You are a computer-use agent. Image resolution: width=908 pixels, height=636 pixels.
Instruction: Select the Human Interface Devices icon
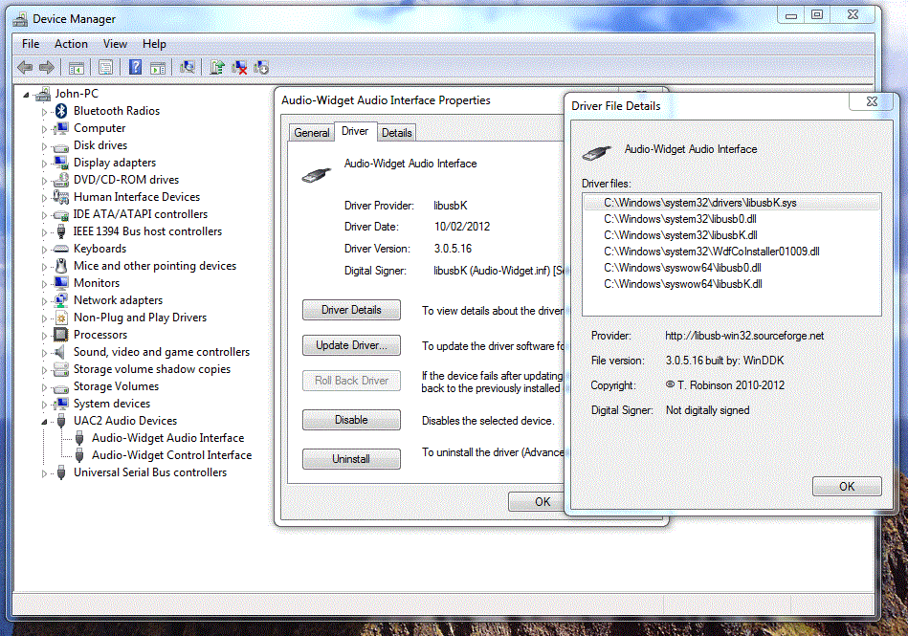tap(61, 197)
